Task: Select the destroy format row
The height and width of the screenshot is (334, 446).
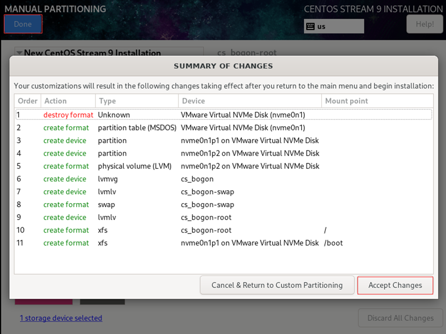Action: 224,115
